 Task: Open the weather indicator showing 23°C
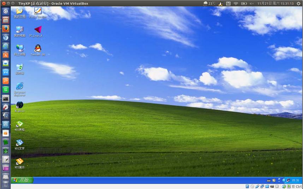(209, 4)
